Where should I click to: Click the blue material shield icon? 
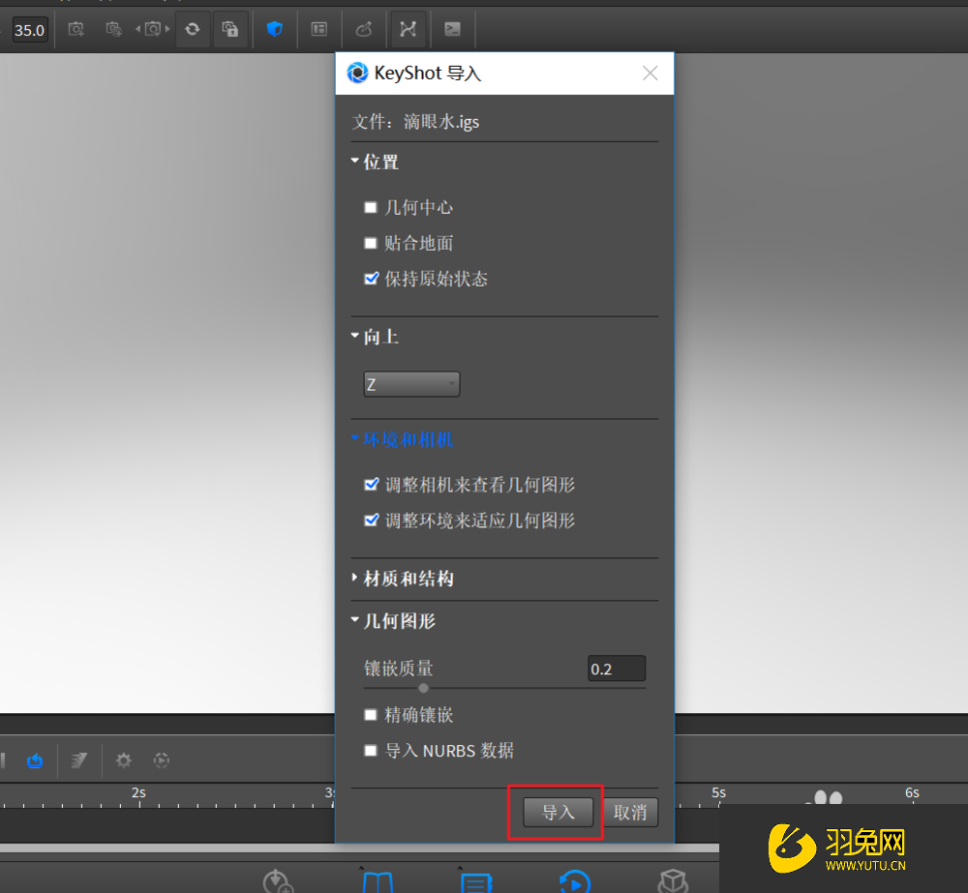(x=275, y=29)
